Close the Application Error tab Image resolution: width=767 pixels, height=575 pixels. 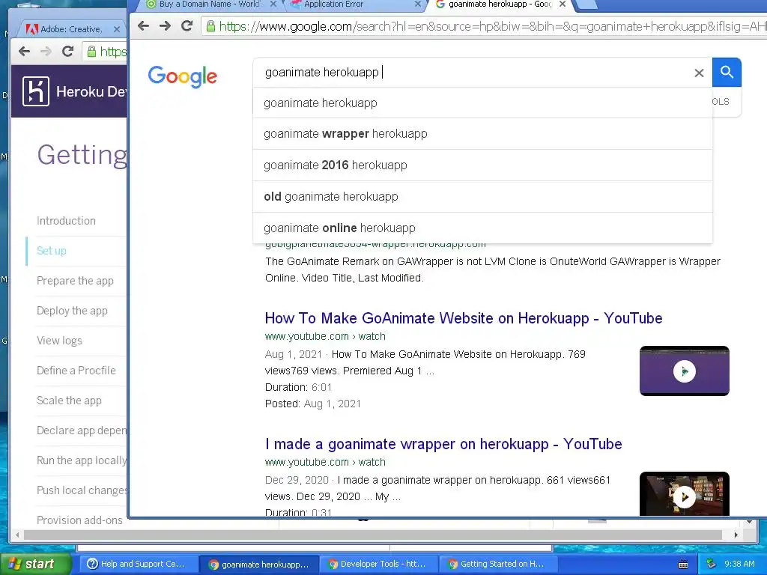point(418,4)
